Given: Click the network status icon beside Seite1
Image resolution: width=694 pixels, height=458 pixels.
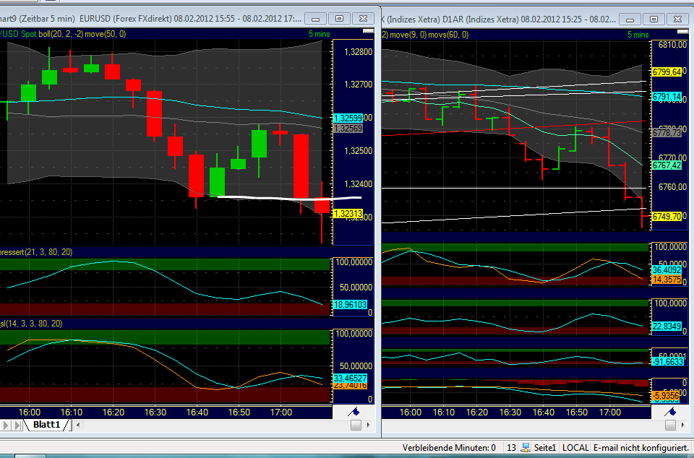Looking at the screenshot, I should coord(526,446).
